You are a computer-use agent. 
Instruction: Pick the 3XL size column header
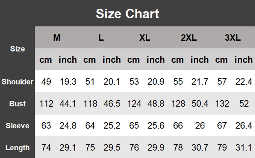coord(233,38)
